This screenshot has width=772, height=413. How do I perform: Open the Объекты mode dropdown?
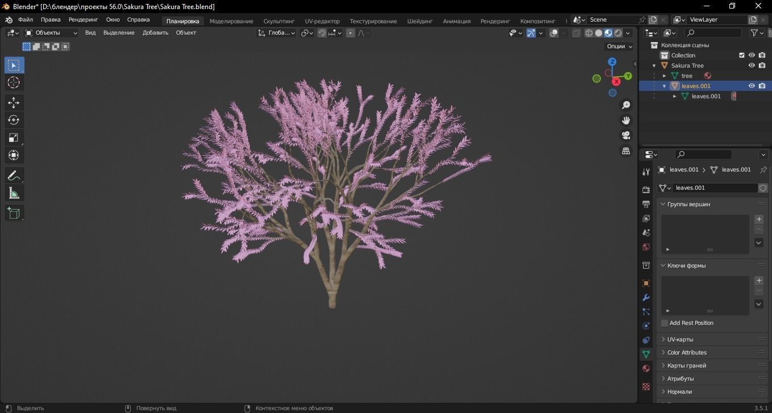pos(51,33)
